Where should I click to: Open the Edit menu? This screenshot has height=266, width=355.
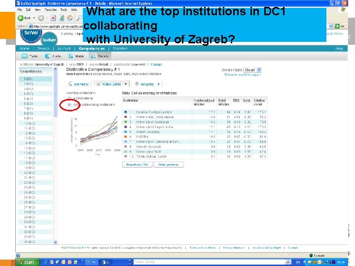(x=28, y=10)
